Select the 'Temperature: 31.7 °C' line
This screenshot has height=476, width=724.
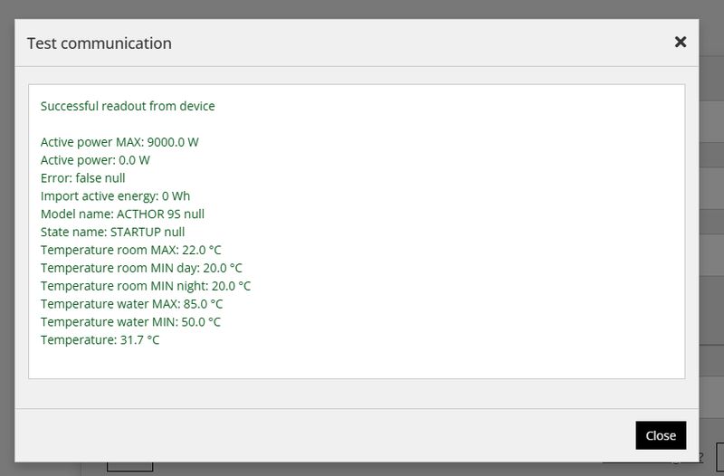pos(100,340)
